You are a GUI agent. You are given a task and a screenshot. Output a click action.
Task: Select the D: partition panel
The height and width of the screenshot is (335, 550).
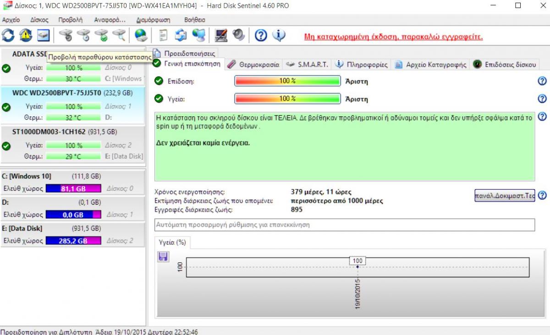[73, 208]
